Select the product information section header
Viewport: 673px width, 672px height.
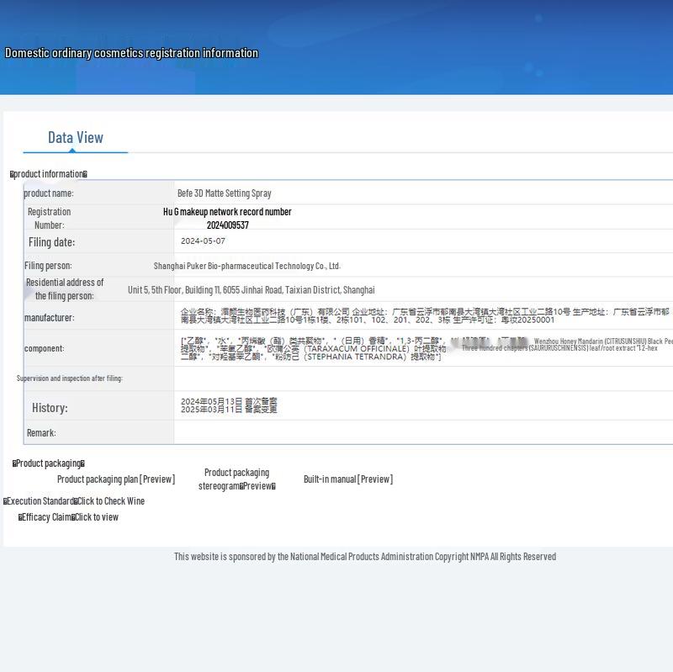(49, 174)
